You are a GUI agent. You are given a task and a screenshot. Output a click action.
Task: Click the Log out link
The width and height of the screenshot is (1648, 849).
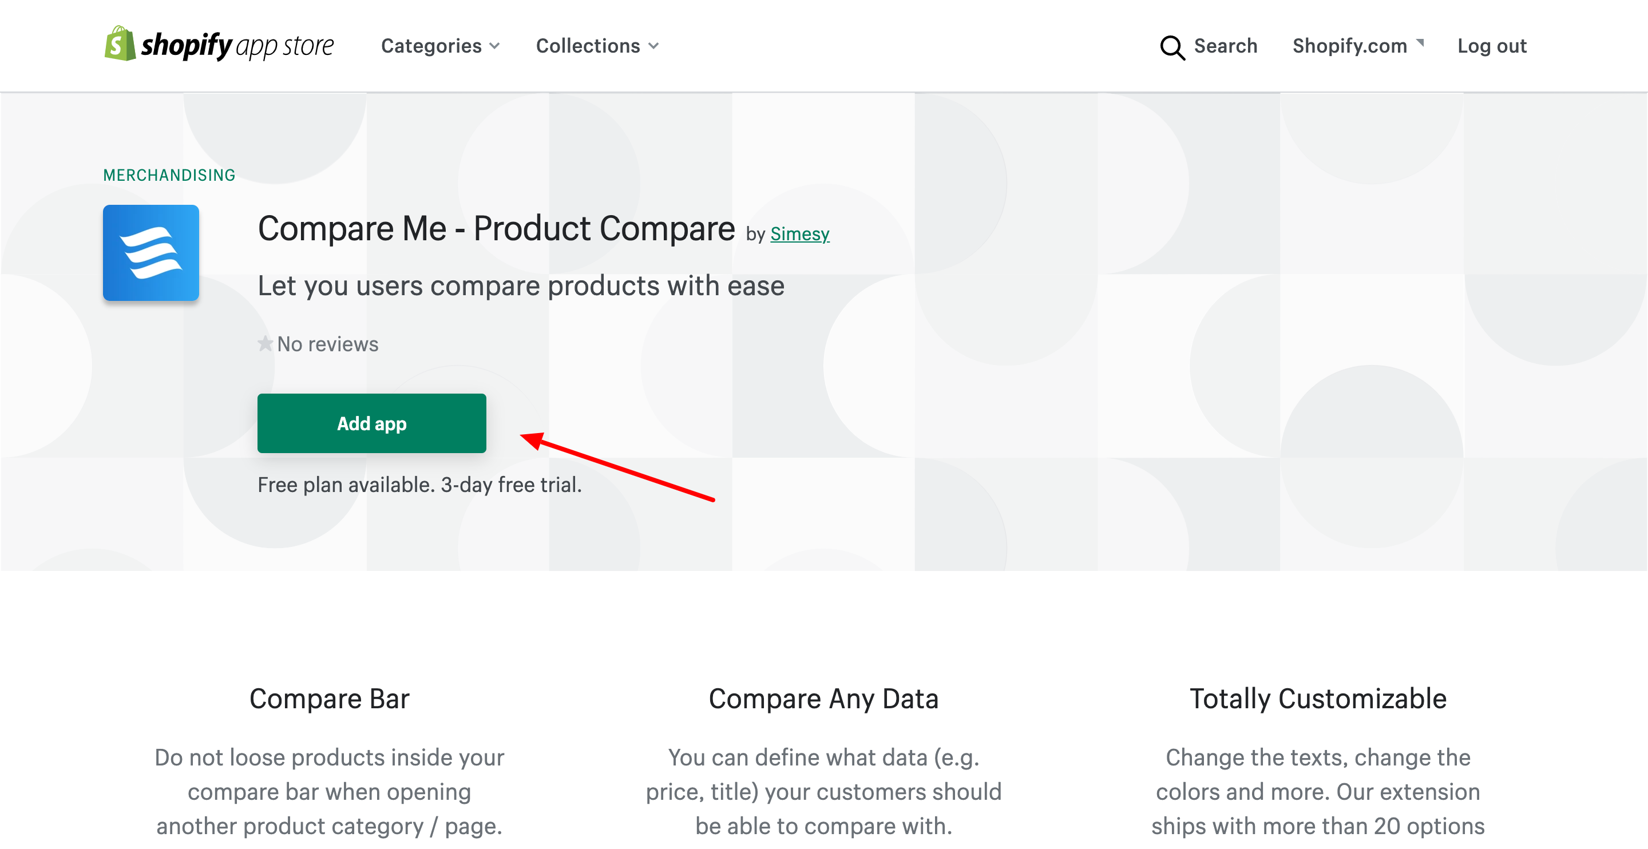click(1491, 46)
